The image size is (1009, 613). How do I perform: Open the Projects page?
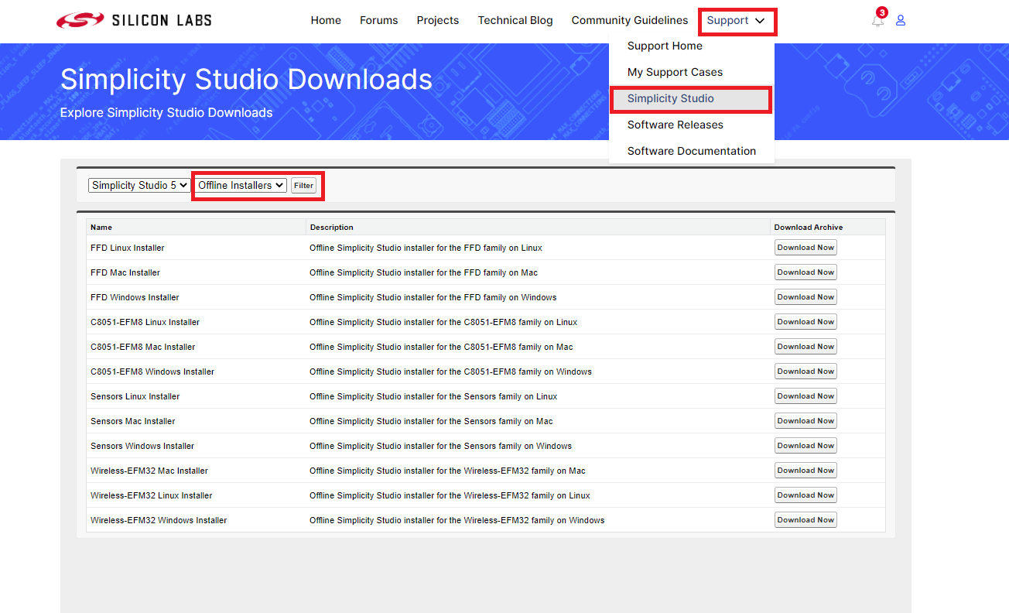[x=438, y=20]
